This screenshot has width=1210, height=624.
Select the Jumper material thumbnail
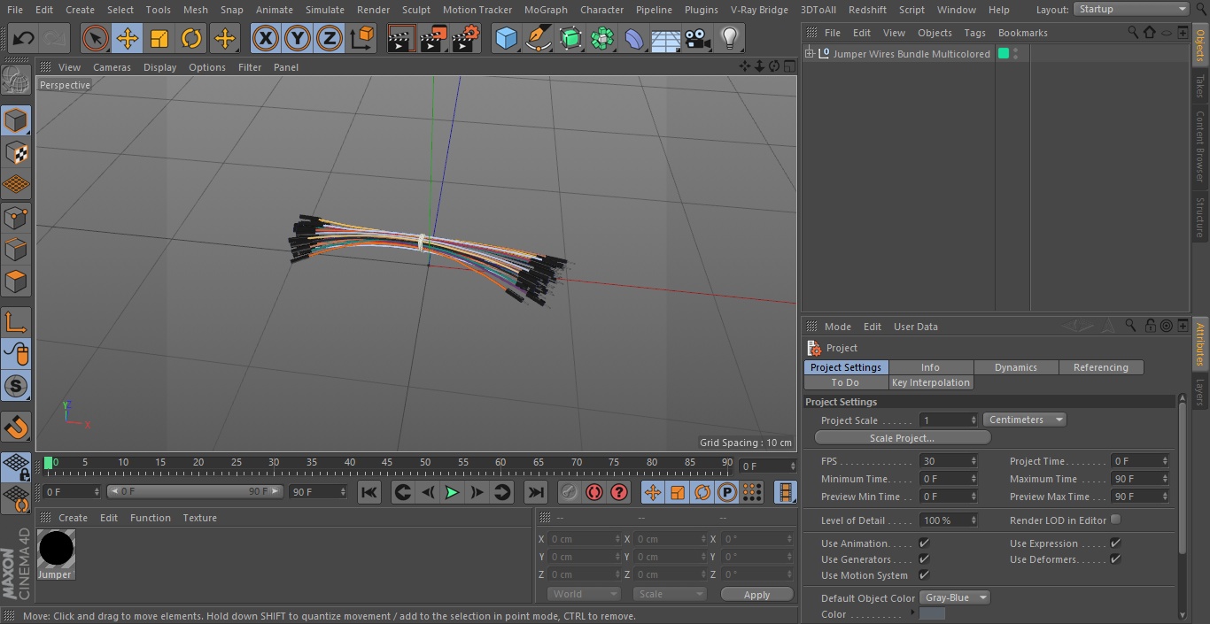55,549
